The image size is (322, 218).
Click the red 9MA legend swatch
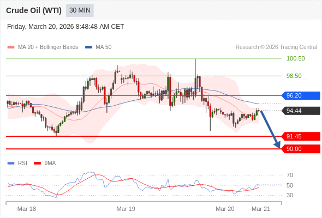pos(37,163)
